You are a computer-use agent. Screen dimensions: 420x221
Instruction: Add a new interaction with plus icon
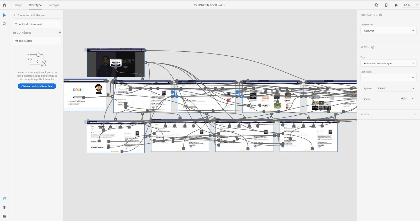click(415, 15)
